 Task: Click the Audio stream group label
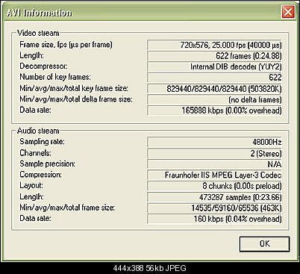click(38, 131)
